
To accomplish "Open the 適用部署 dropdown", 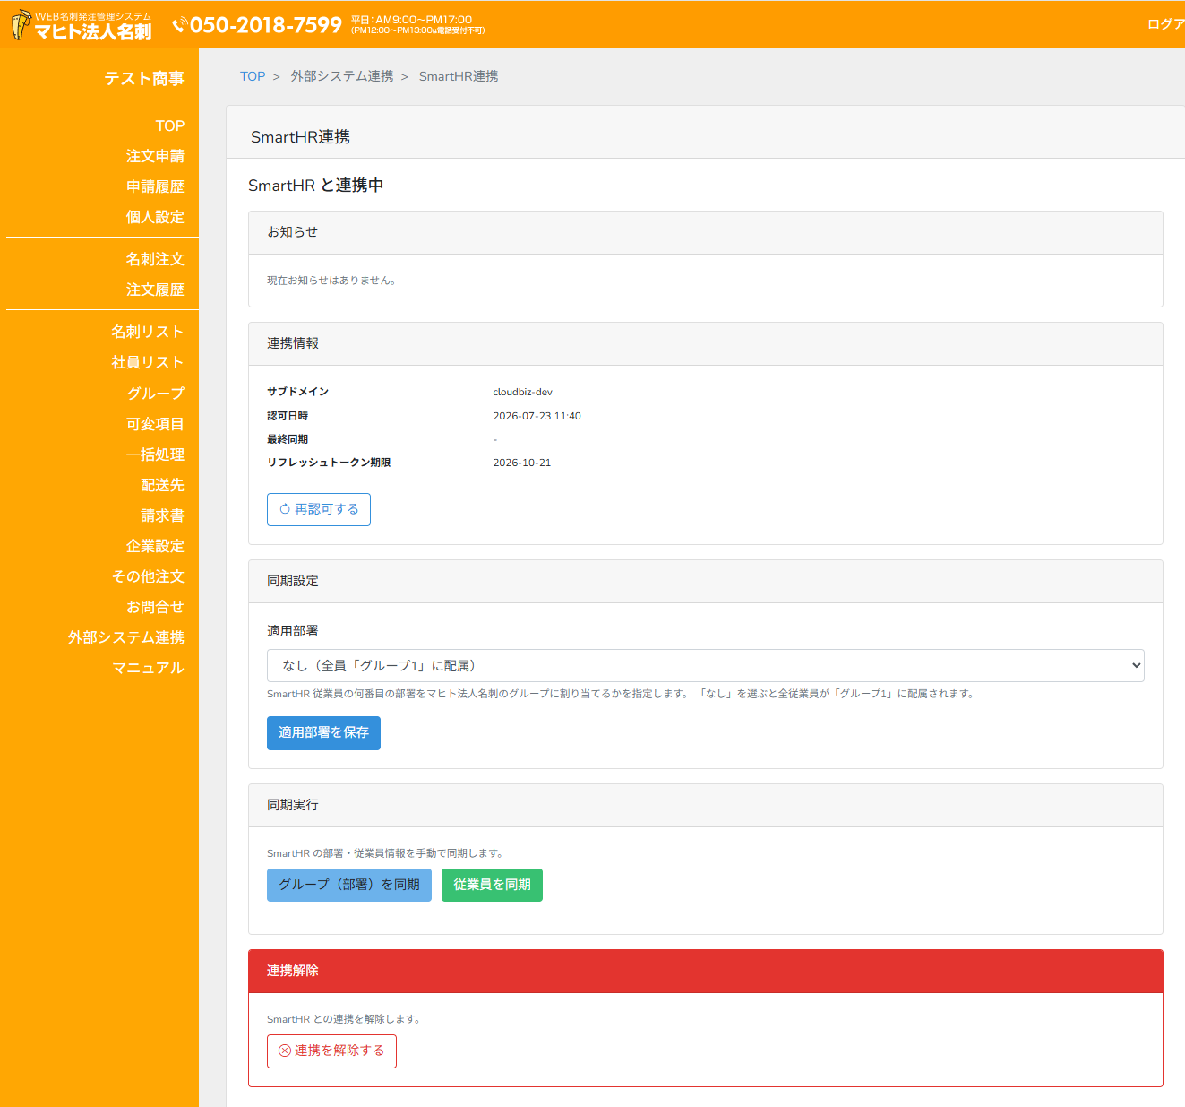I will [705, 665].
